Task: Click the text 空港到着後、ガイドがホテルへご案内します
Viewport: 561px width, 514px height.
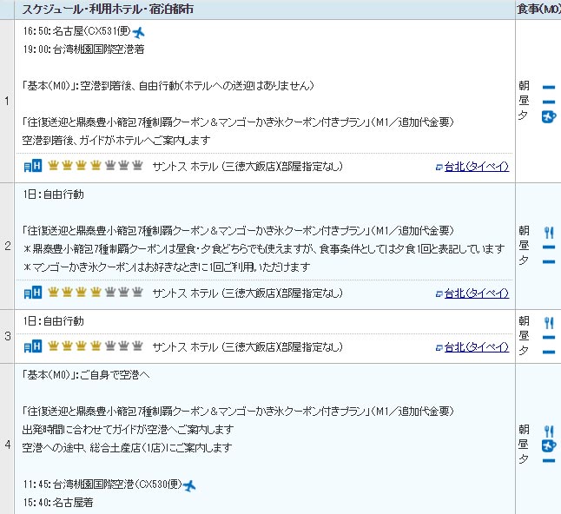Action: [x=116, y=140]
